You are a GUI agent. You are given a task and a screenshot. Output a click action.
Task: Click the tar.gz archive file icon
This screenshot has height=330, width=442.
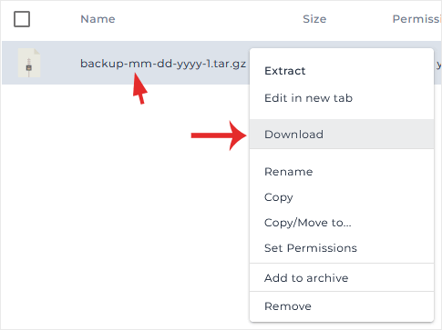(x=29, y=63)
